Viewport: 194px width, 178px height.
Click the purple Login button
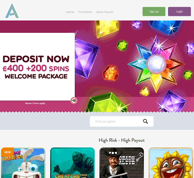coord(179,12)
